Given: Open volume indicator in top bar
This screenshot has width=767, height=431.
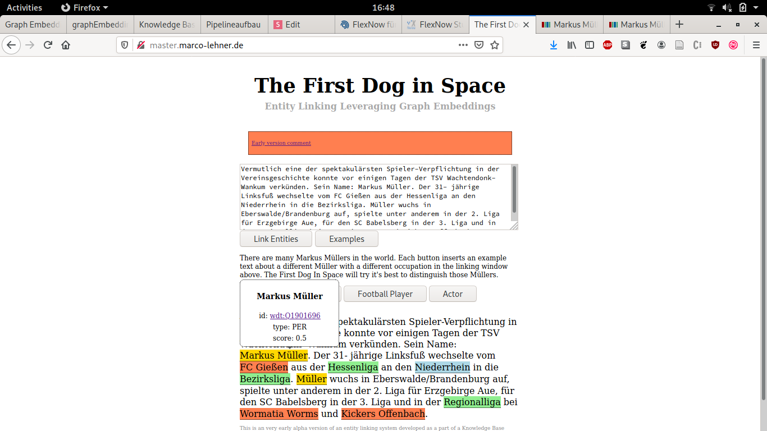Looking at the screenshot, I should [x=727, y=7].
